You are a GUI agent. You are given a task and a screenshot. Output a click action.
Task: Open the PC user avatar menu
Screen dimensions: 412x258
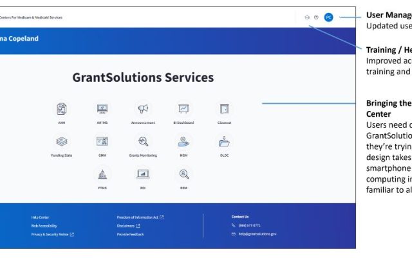pos(328,17)
